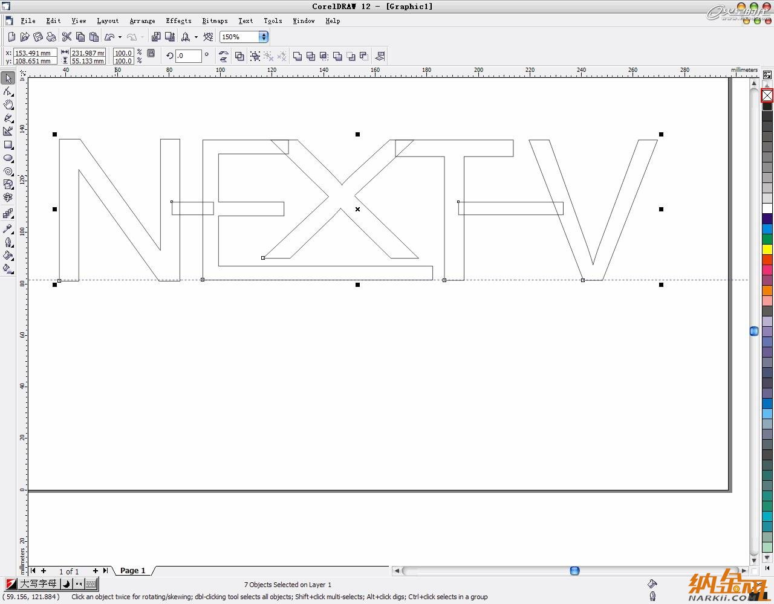Click the Open file icon
Viewport: 774px width, 604px height.
pos(25,37)
